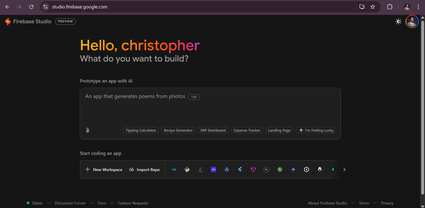The width and height of the screenshot is (425, 208).
Task: Select the Node.js green hexagon template
Action: click(x=280, y=169)
